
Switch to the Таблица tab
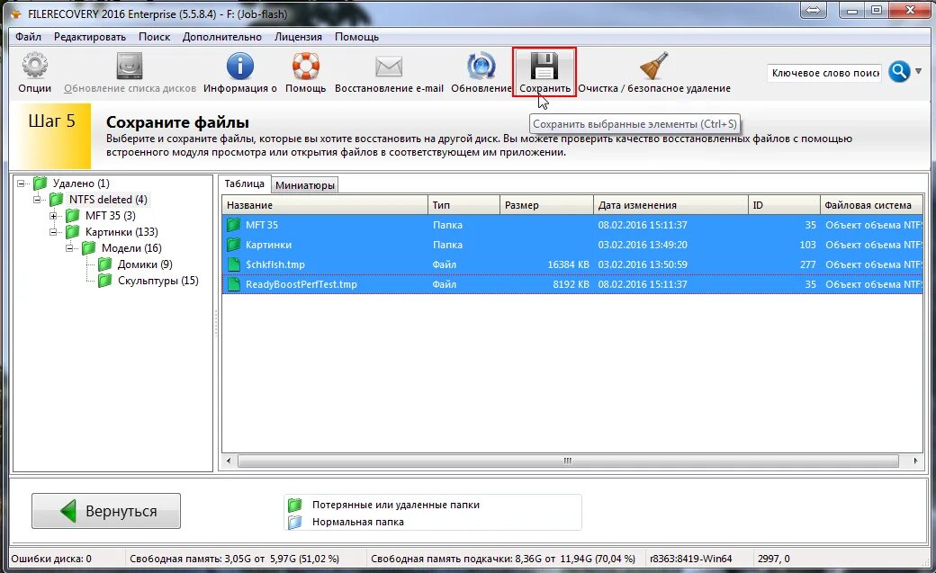[244, 184]
